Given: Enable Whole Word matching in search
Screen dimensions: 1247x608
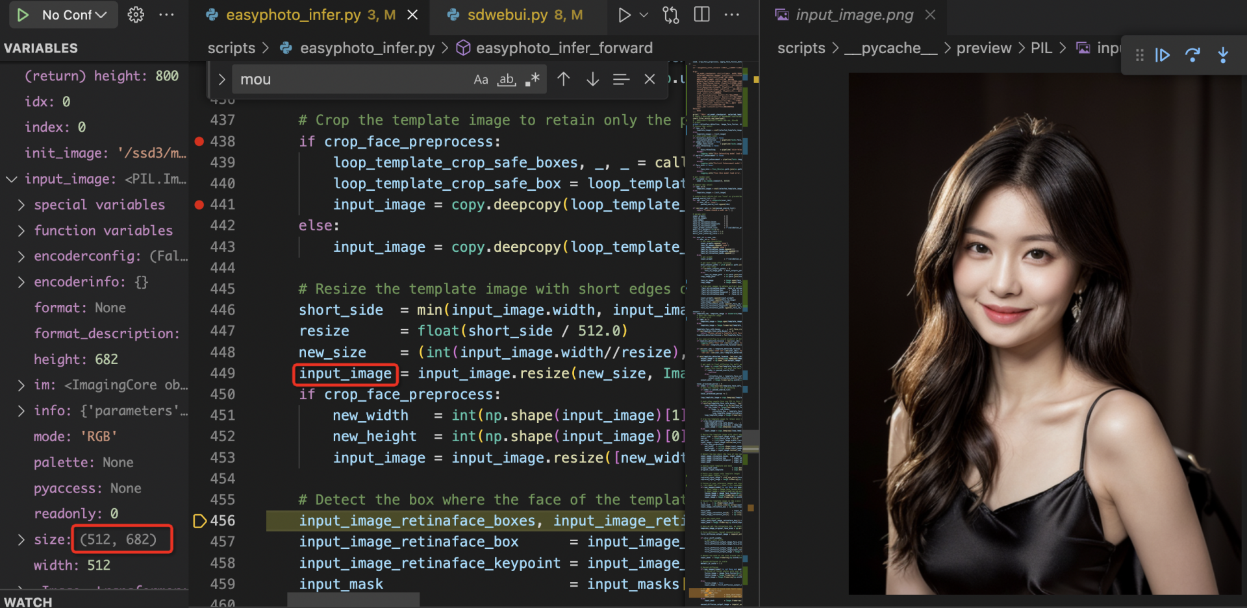Looking at the screenshot, I should click(x=507, y=79).
